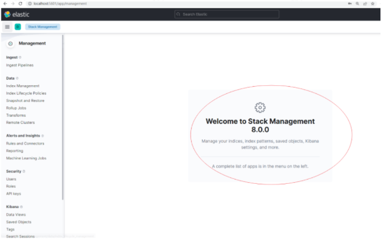Click the green space avatar icon
The width and height of the screenshot is (382, 239).
18,27
